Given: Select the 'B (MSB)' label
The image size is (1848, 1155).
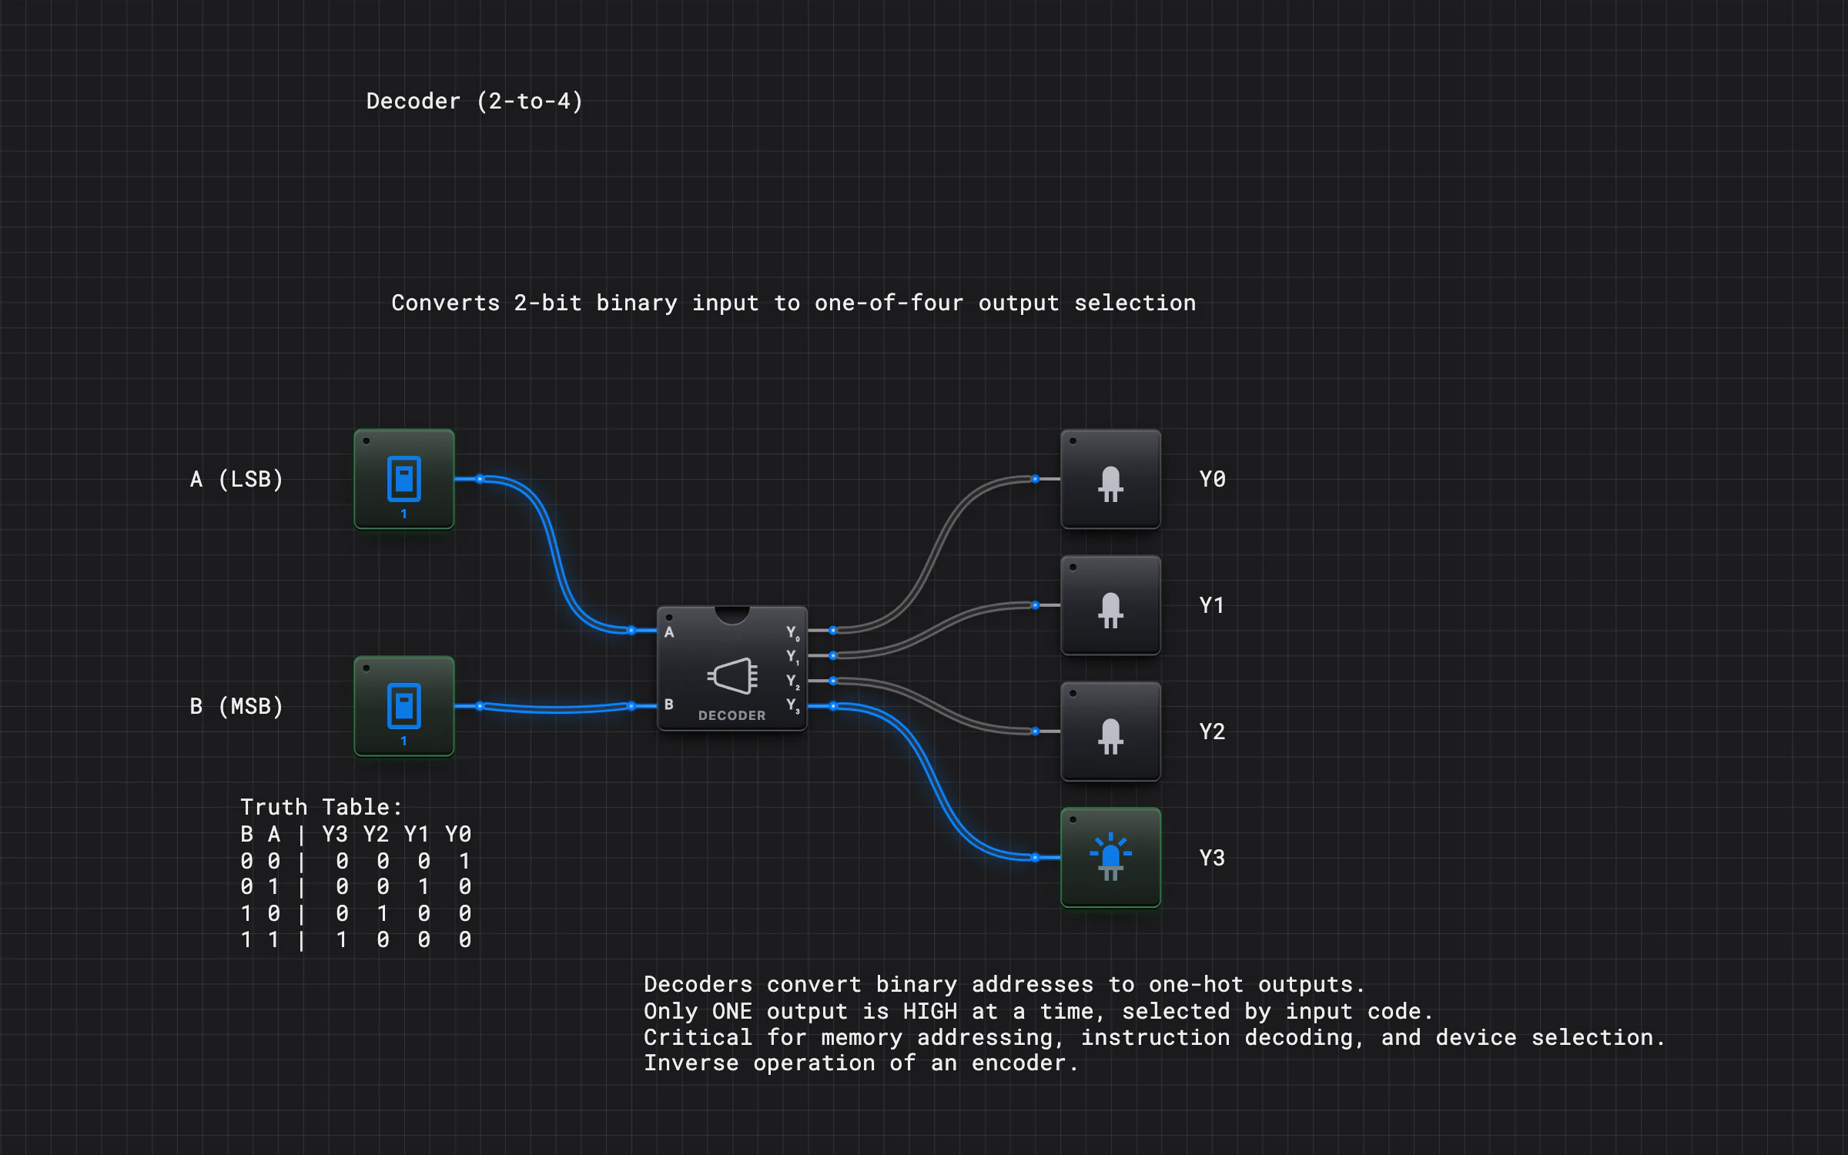Looking at the screenshot, I should tap(236, 707).
